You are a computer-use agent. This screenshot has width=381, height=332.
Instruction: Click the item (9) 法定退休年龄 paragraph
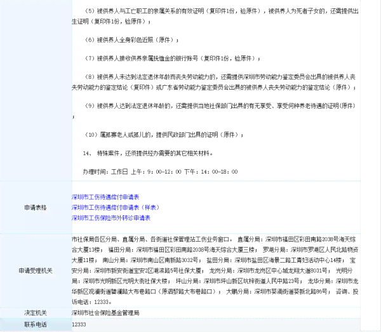pos(214,111)
